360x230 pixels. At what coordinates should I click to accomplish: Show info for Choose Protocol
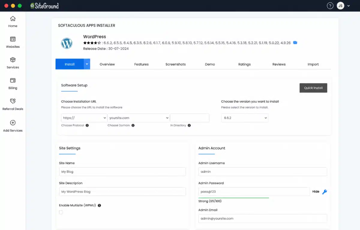coord(87,126)
